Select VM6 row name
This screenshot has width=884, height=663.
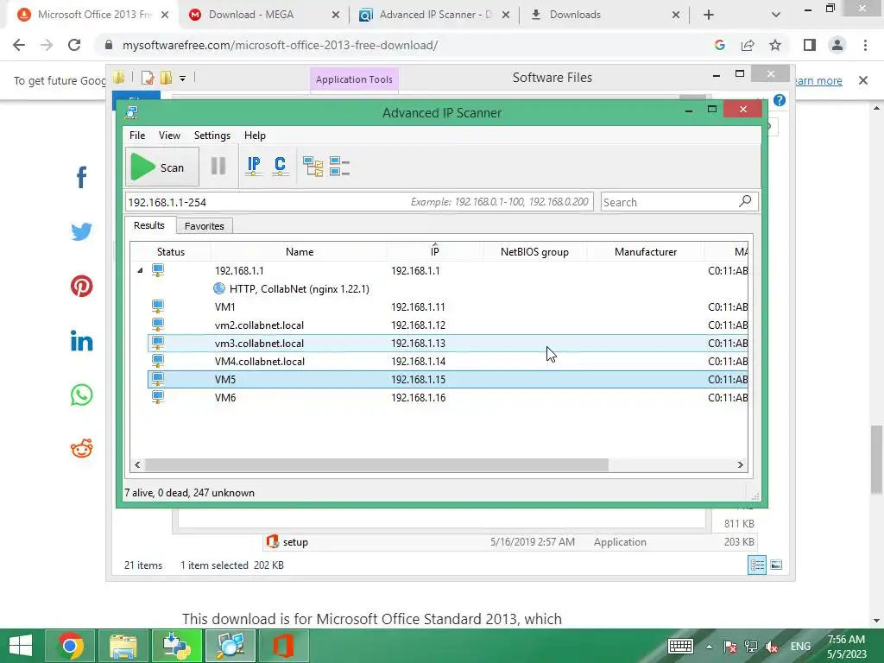225,397
